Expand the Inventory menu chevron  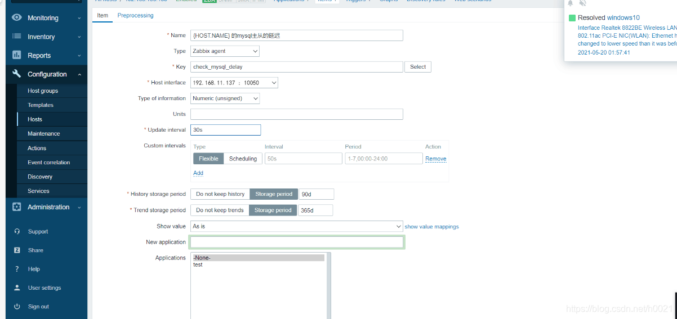(x=79, y=37)
